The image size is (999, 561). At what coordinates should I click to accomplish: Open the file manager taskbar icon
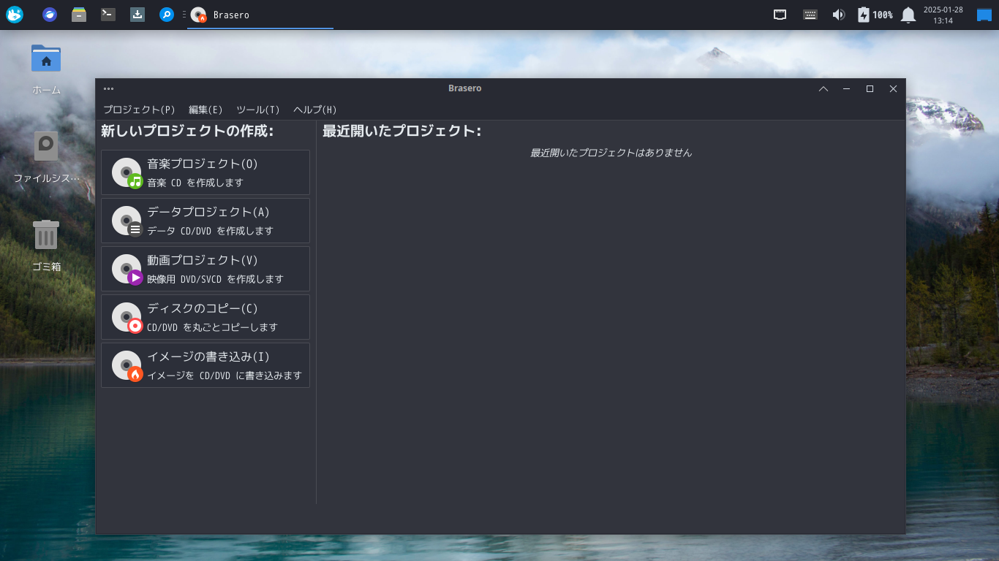tap(78, 14)
